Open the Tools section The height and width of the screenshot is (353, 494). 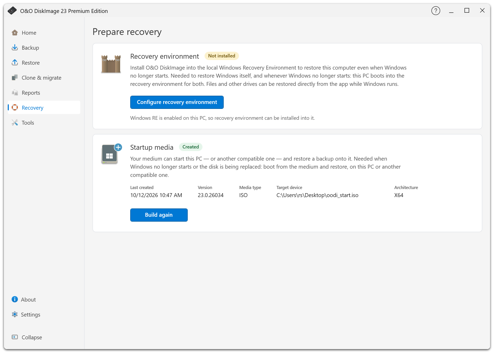(x=44, y=123)
